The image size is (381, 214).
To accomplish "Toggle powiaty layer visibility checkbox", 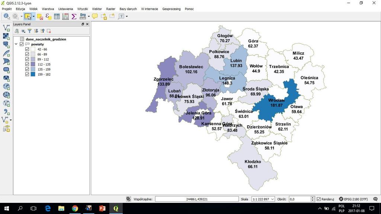I will coord(22,44).
